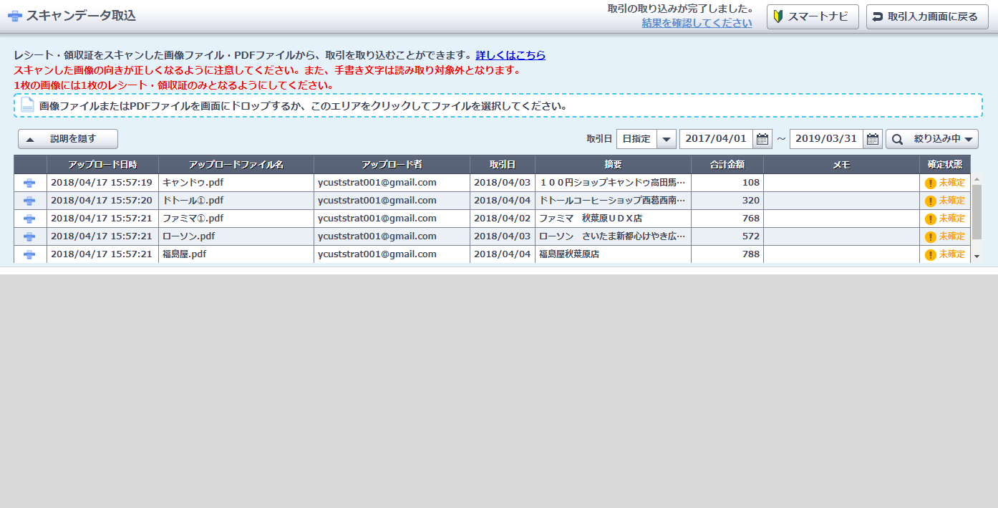Click the warning icon for キャンドゥ.pdf status
The height and width of the screenshot is (508, 998).
931,183
